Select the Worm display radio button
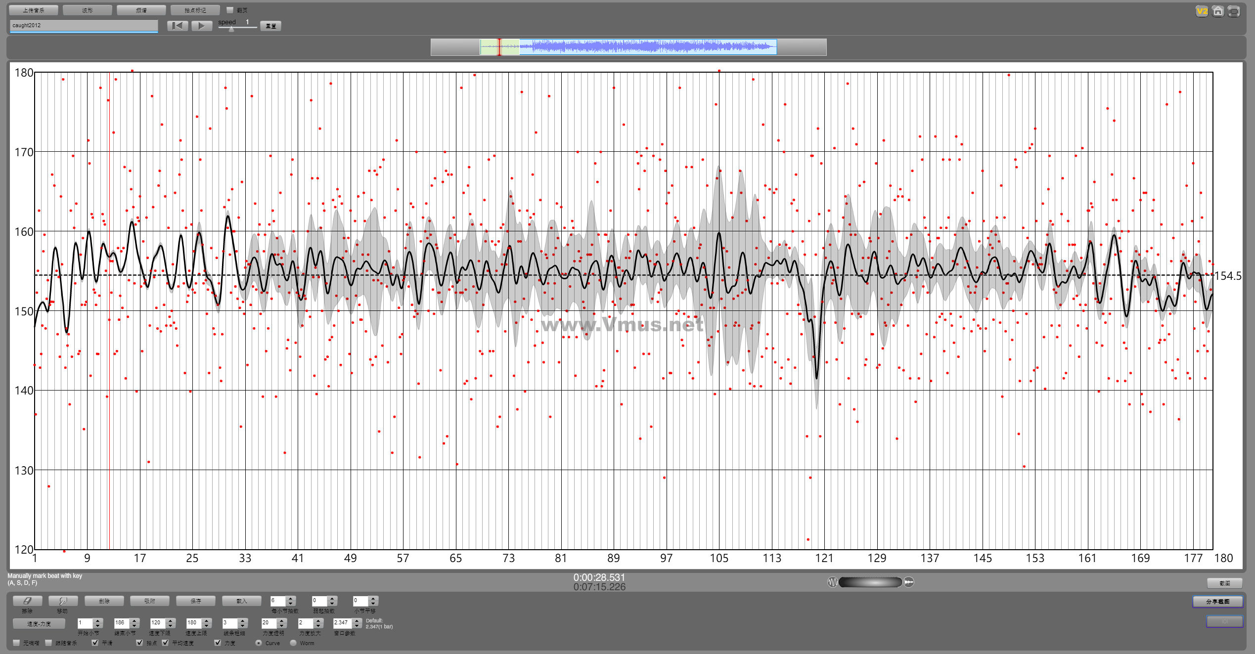Viewport: 1255px width, 654px height. [x=293, y=643]
